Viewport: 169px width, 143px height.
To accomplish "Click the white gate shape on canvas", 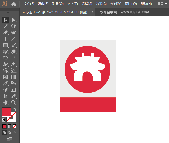I will pos(87,65).
